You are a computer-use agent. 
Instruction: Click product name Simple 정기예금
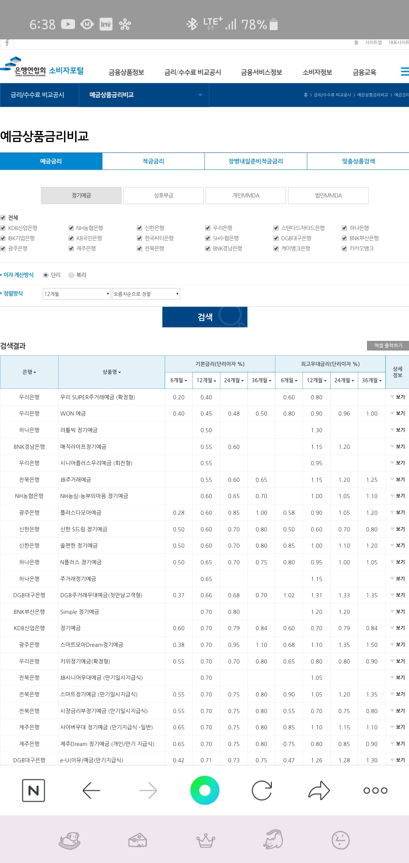point(80,612)
